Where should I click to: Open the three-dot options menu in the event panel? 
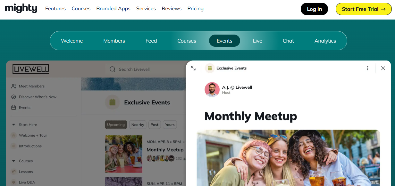pyautogui.click(x=367, y=68)
